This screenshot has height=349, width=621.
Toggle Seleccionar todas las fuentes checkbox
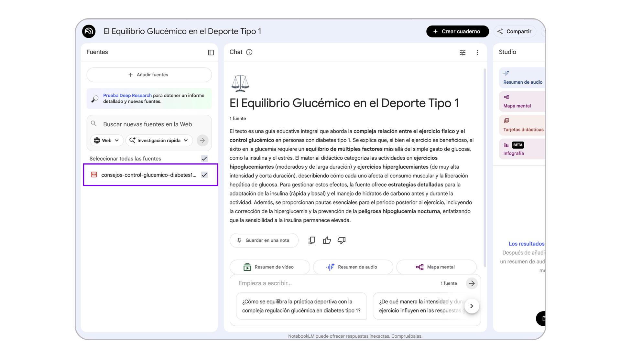coord(204,158)
